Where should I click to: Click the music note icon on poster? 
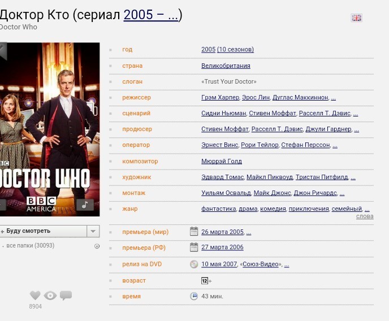[85, 205]
